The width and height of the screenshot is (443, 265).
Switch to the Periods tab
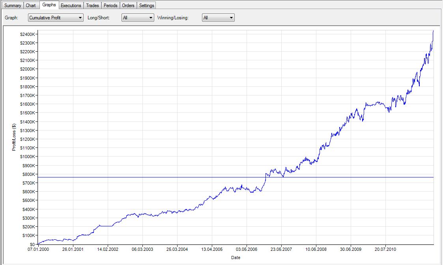tap(110, 6)
